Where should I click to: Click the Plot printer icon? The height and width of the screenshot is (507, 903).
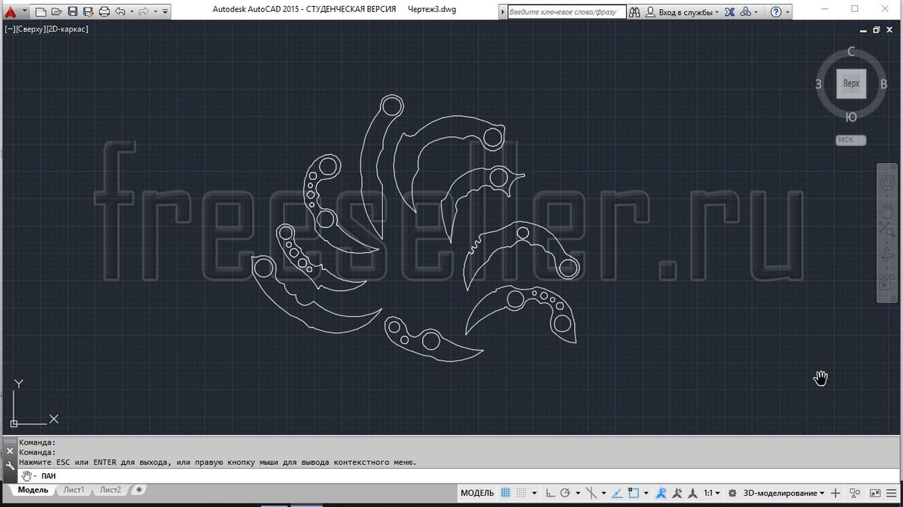coord(105,11)
